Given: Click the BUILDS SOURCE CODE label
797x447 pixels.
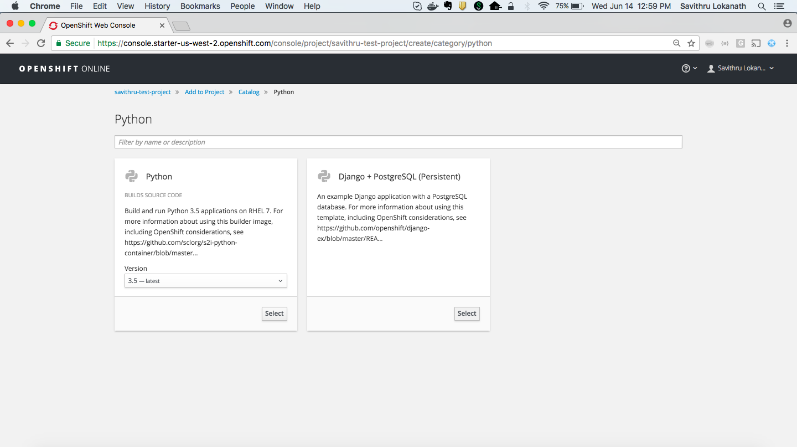Looking at the screenshot, I should 153,196.
